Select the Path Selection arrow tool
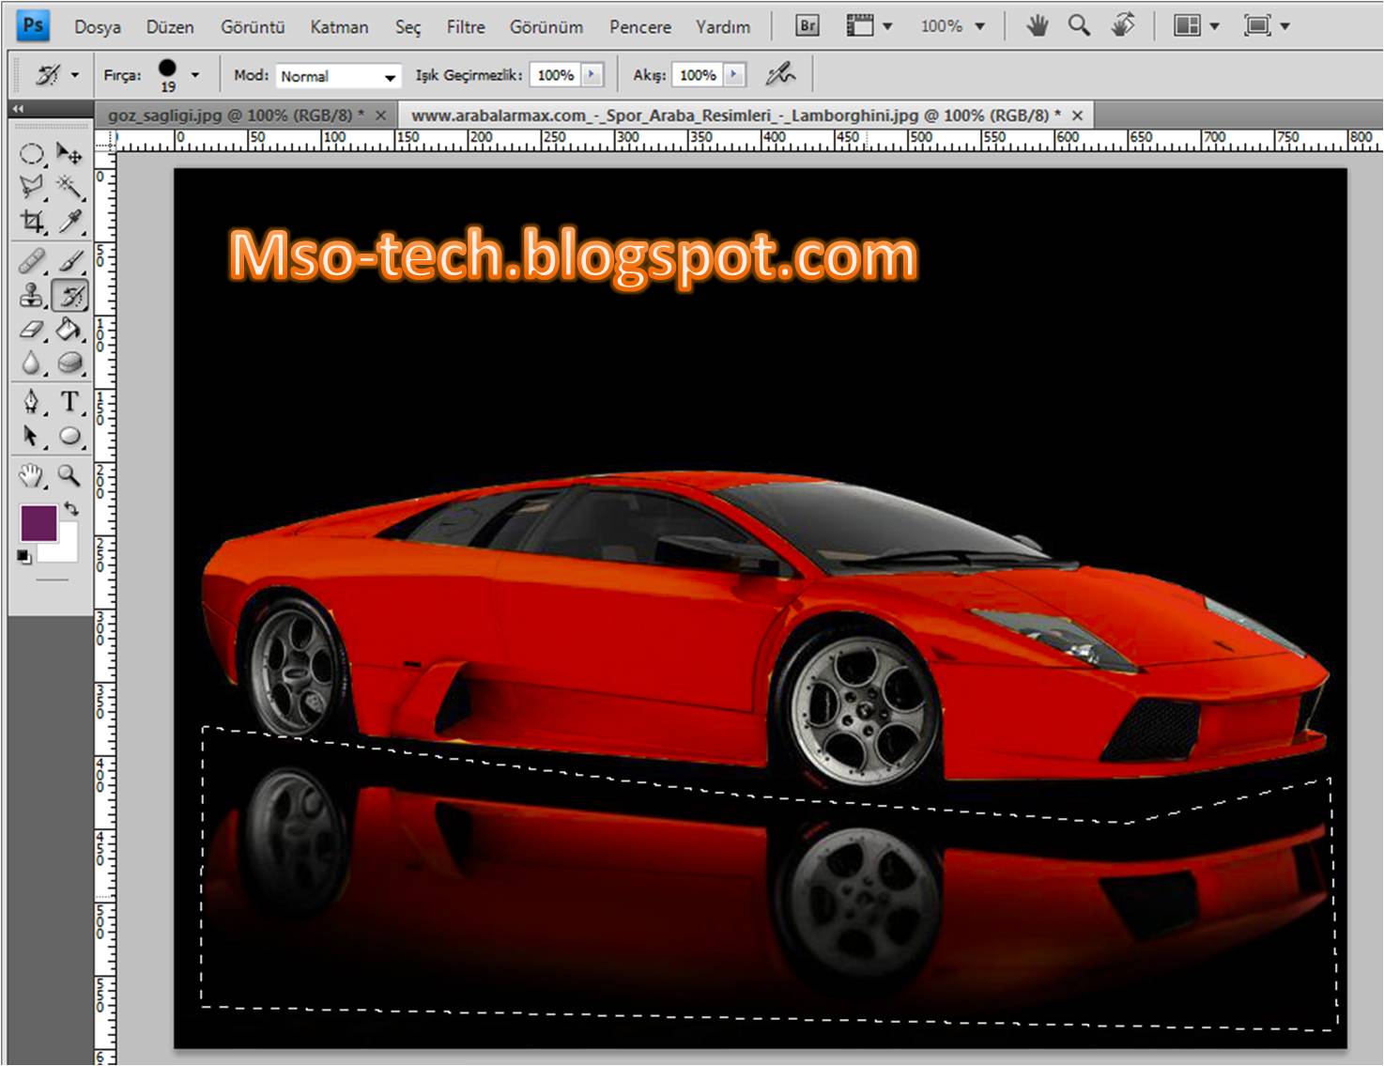The width and height of the screenshot is (1384, 1066). pyautogui.click(x=32, y=437)
